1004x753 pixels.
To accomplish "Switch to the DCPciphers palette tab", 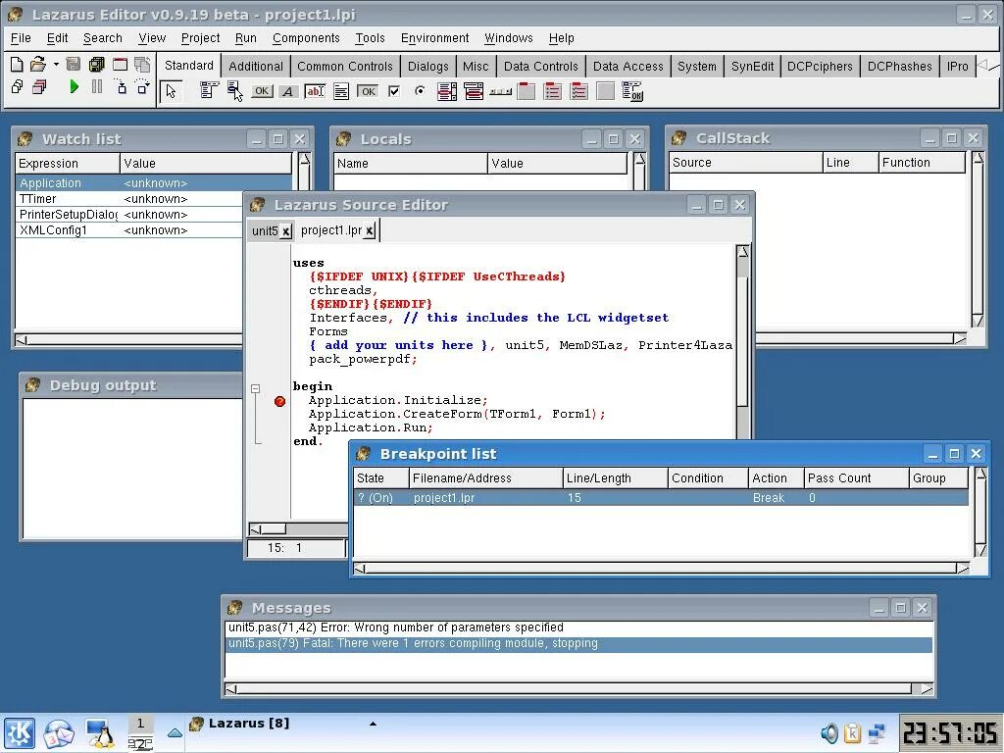I will pos(820,66).
